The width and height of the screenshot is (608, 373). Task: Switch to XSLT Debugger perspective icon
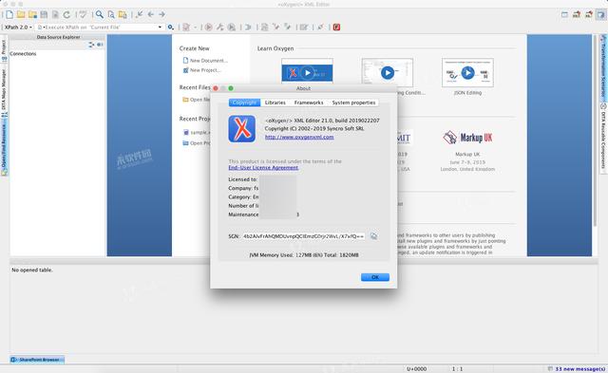[577, 15]
